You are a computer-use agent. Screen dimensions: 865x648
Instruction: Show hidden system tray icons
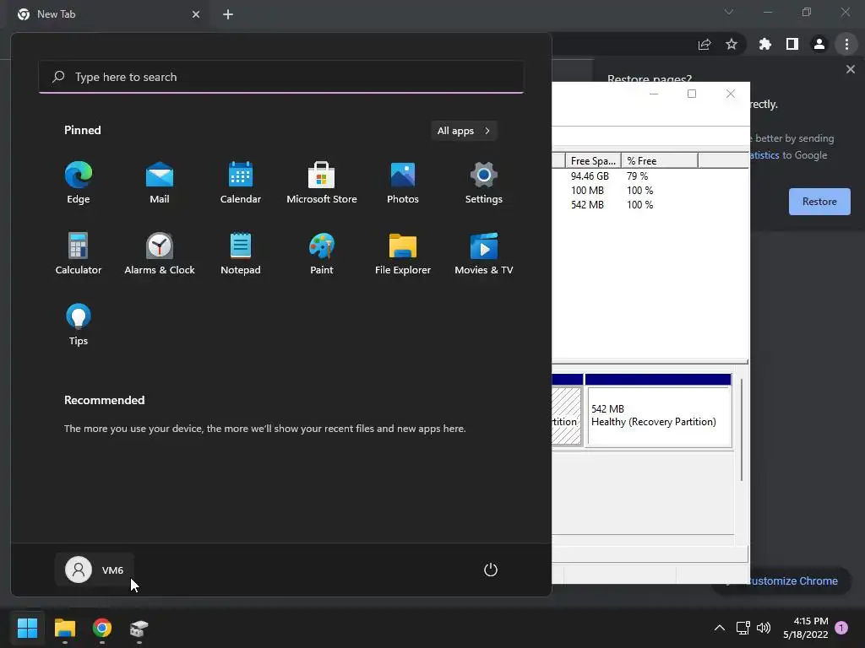[x=720, y=628]
